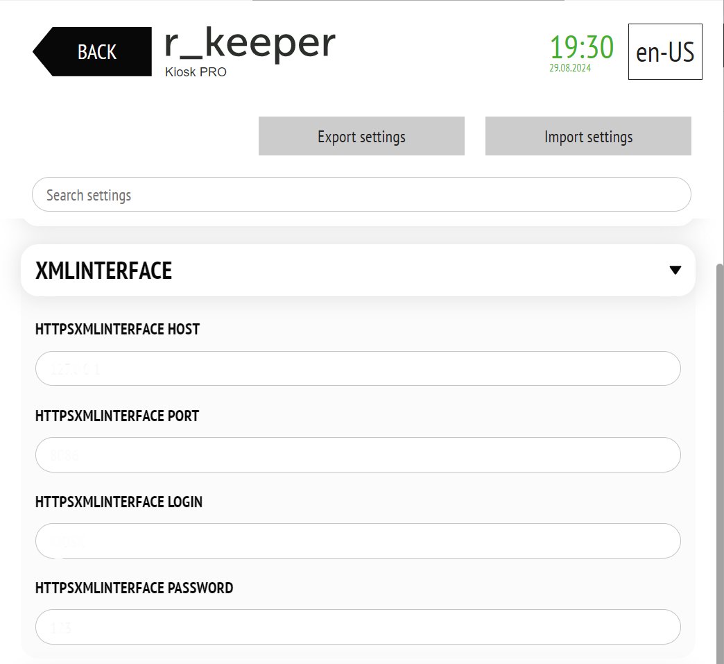Click the HTTPSXMLINTERFACE HOST label
This screenshot has height=664, width=724.
(117, 329)
